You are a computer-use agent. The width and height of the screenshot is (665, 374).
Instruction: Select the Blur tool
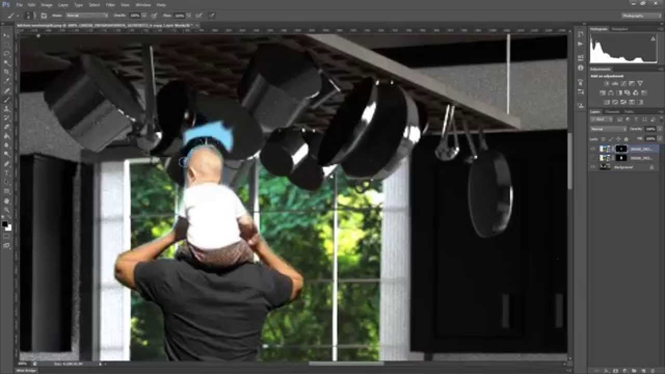(x=7, y=145)
